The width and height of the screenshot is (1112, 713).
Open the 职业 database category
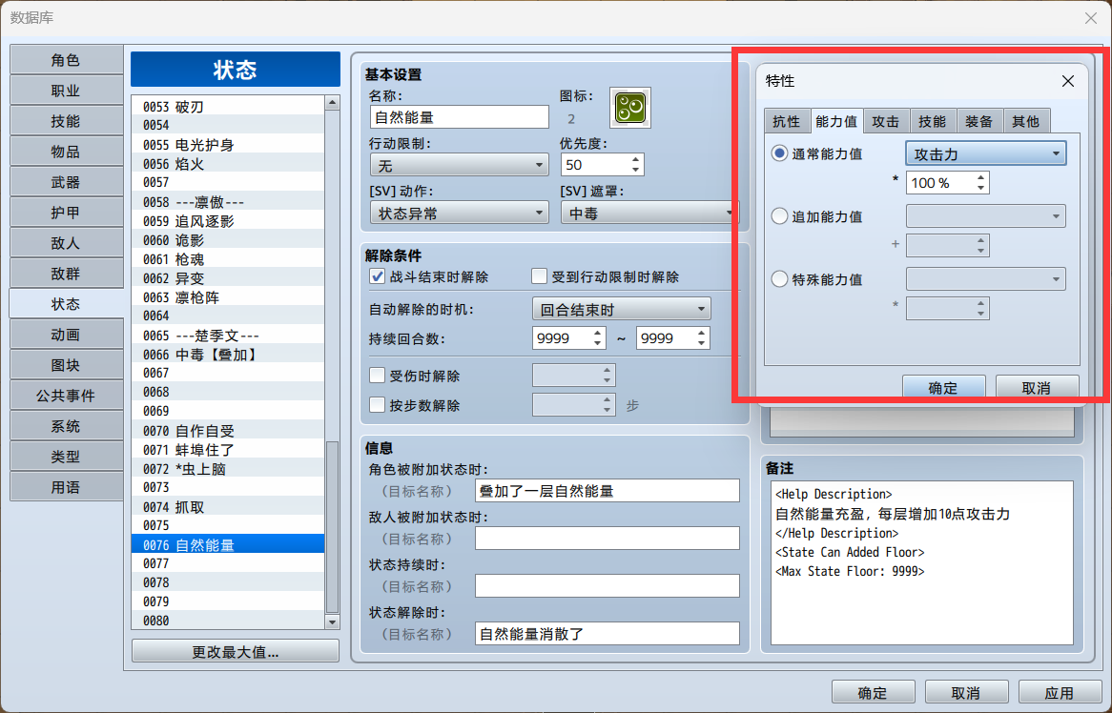pyautogui.click(x=66, y=91)
